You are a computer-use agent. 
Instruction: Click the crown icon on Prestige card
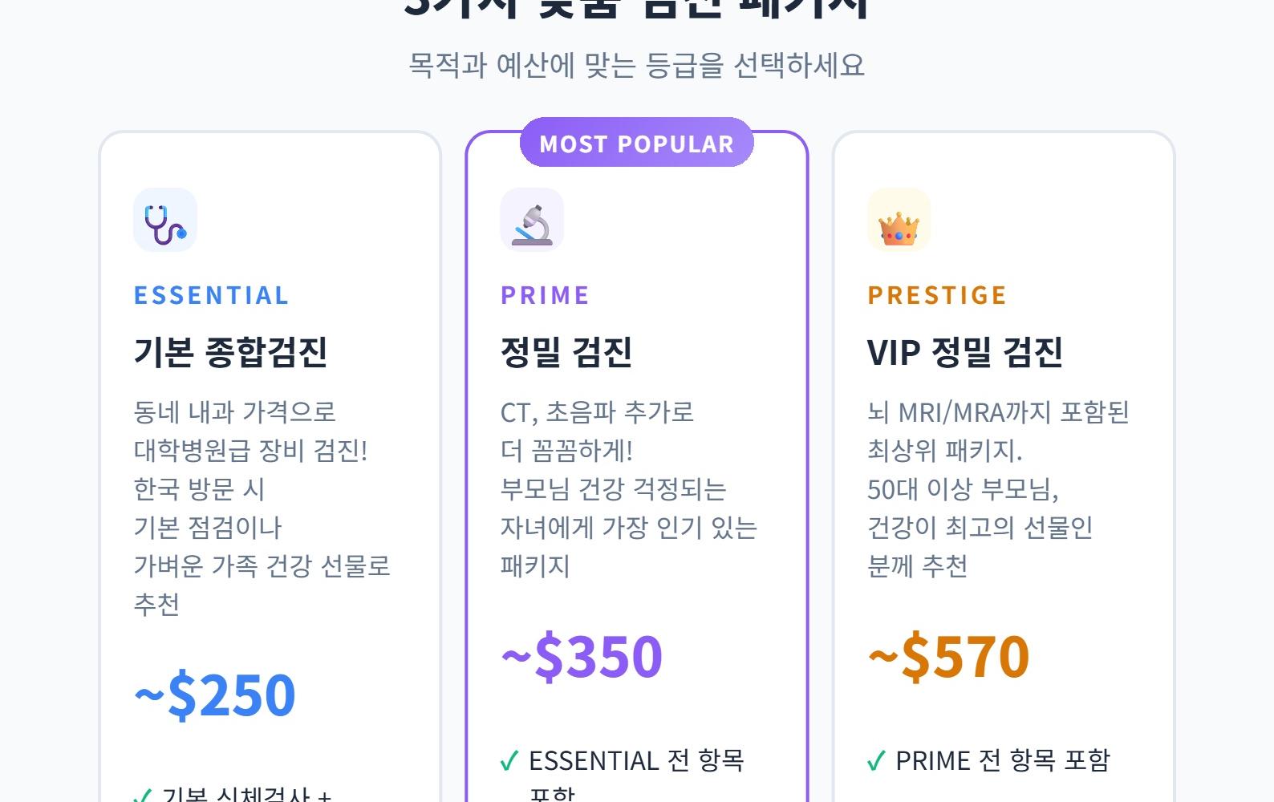(x=899, y=221)
